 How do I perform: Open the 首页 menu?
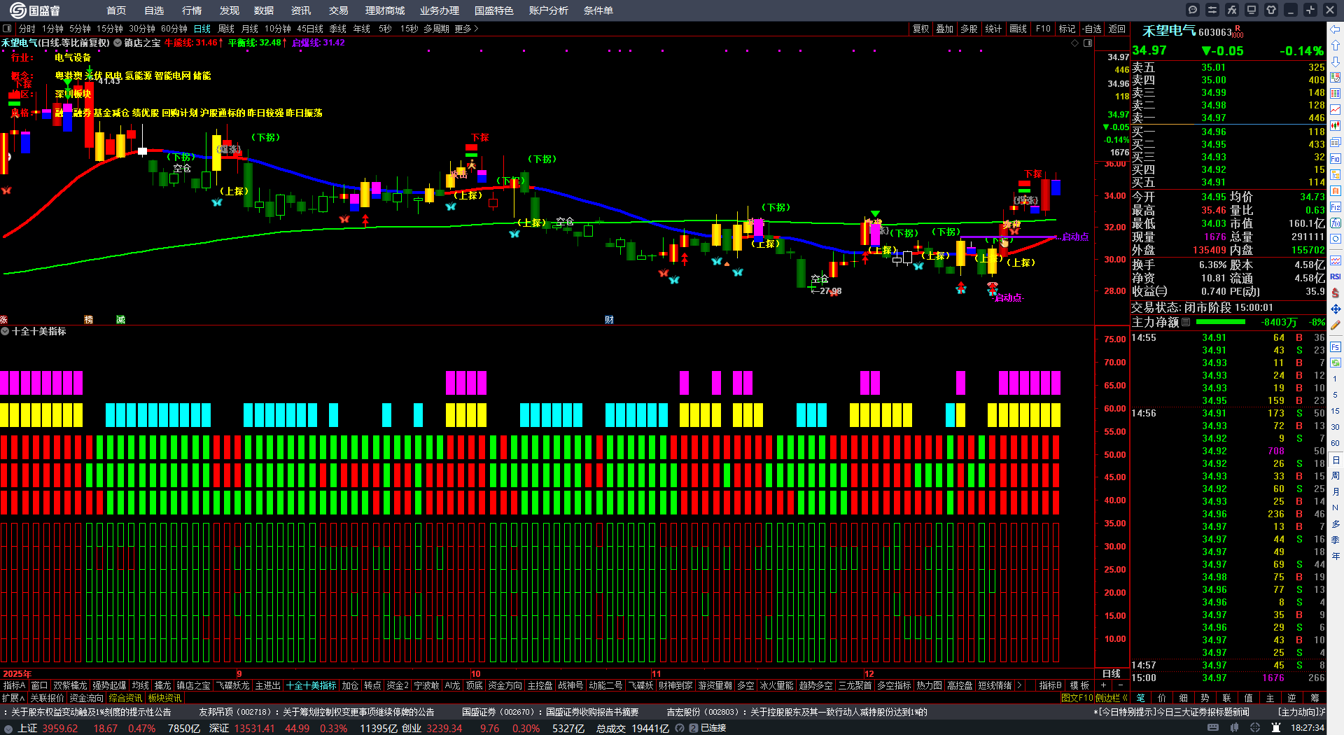pyautogui.click(x=116, y=10)
